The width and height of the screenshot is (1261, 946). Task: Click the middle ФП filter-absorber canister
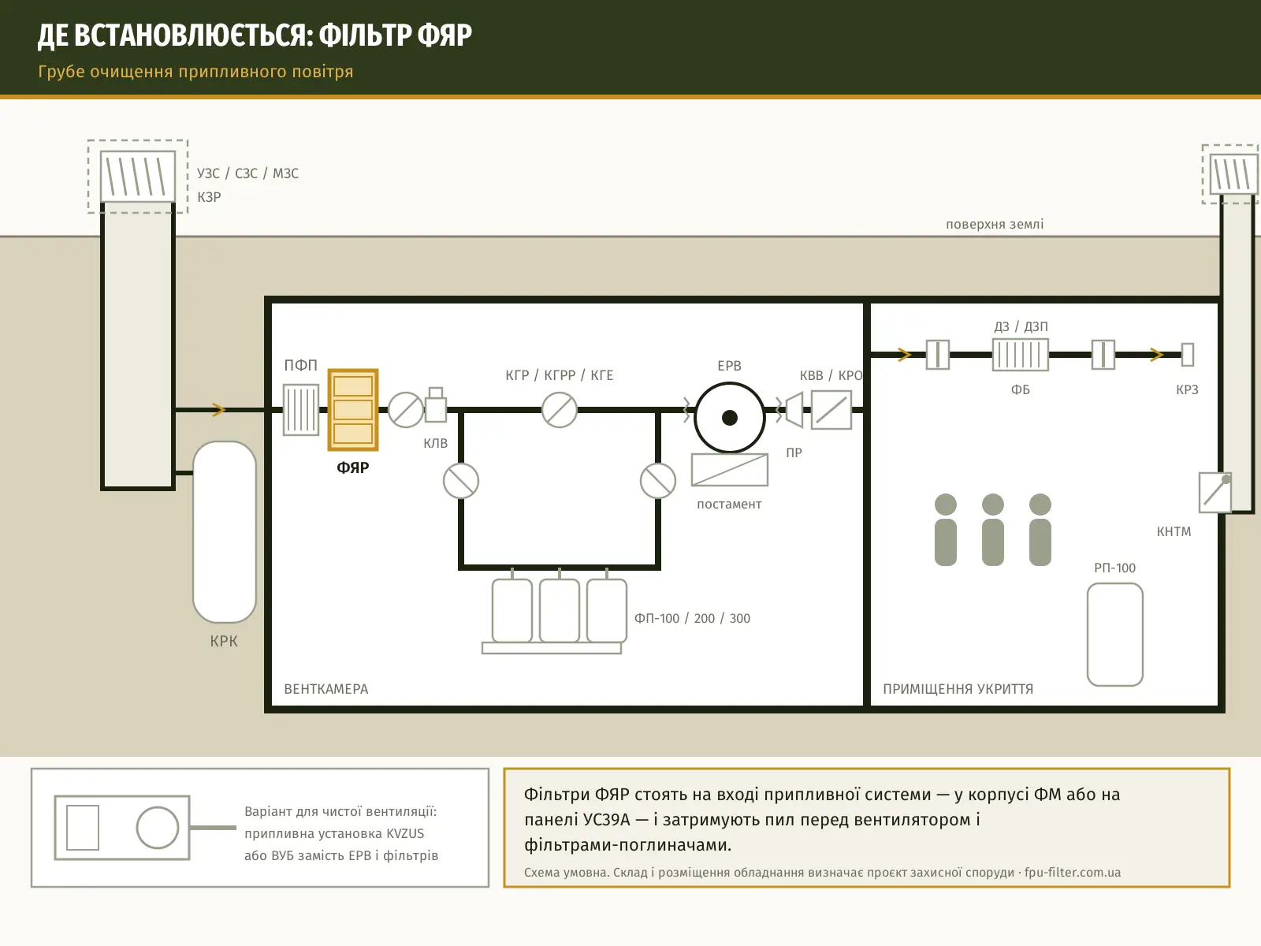(560, 611)
